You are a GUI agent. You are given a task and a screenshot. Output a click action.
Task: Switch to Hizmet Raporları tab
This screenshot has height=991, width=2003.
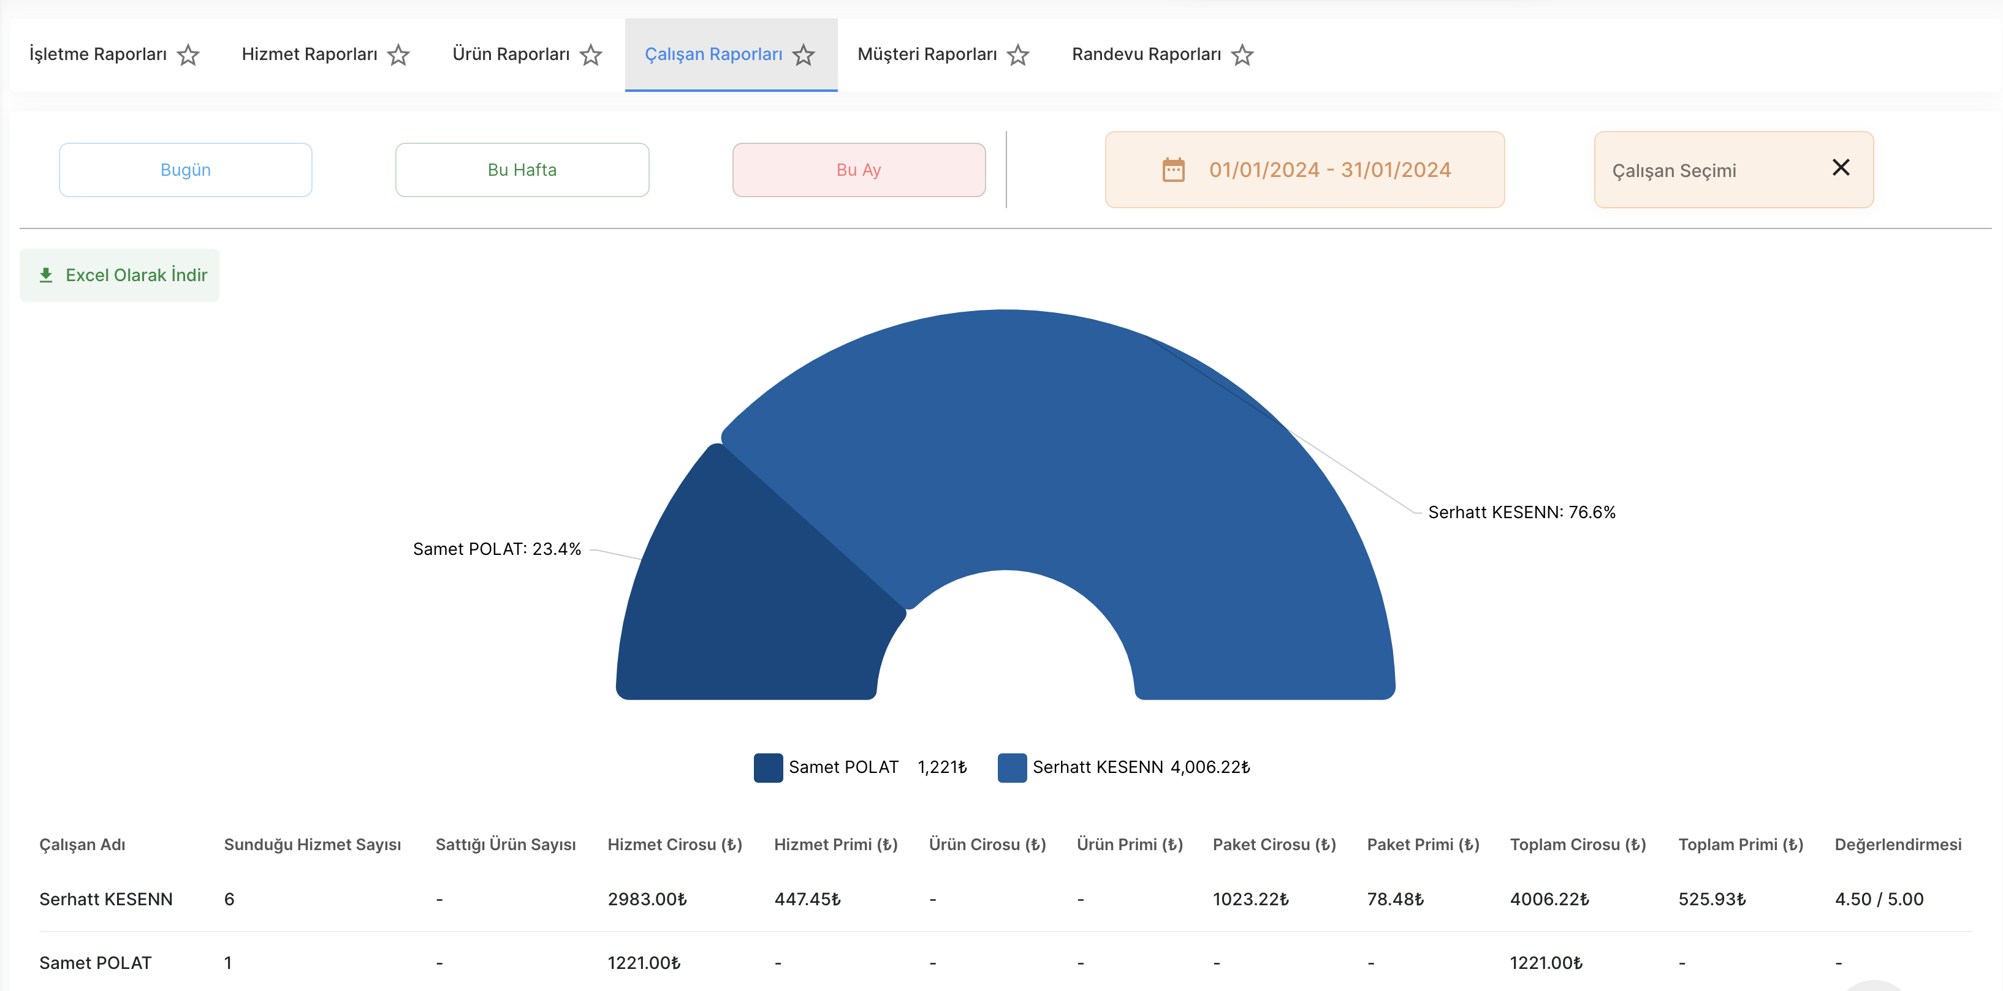(310, 55)
